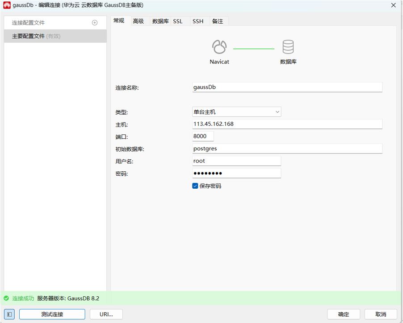Click the 保存密码 label text

click(x=210, y=186)
